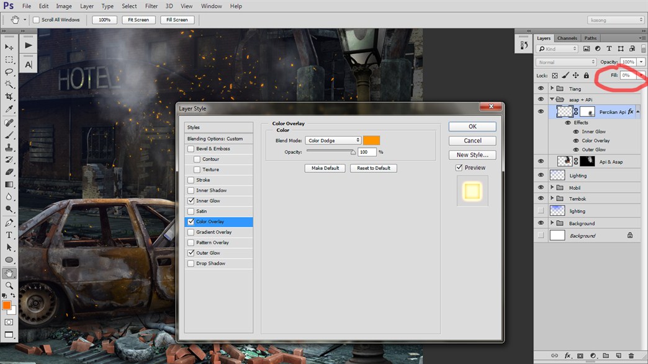Select the Pen tool
Screen dimensions: 648x364
tap(9, 223)
